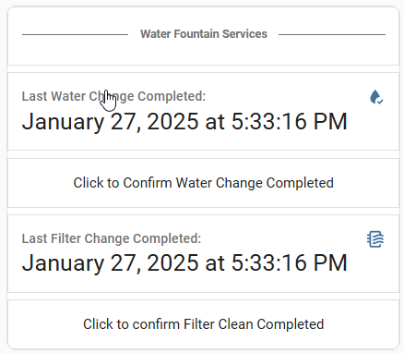The width and height of the screenshot is (404, 353).
Task: Confirm Filter Clean Completed button
Action: [203, 324]
